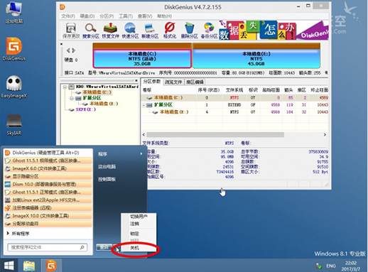Click the ENG language indicator
This screenshot has width=368, height=272.
pyautogui.click(x=331, y=266)
